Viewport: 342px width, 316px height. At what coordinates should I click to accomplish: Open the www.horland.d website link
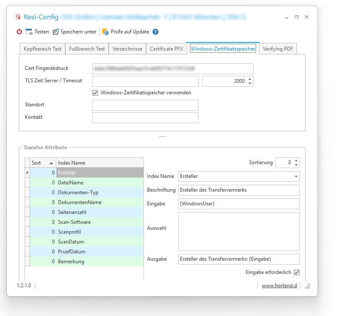click(279, 286)
